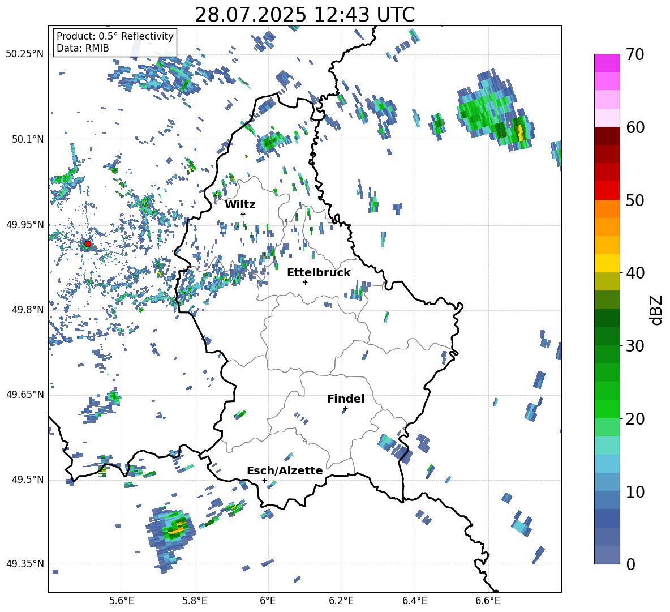The image size is (670, 612).
Task: Click the 50.25°N latitude label
Action: (25, 54)
